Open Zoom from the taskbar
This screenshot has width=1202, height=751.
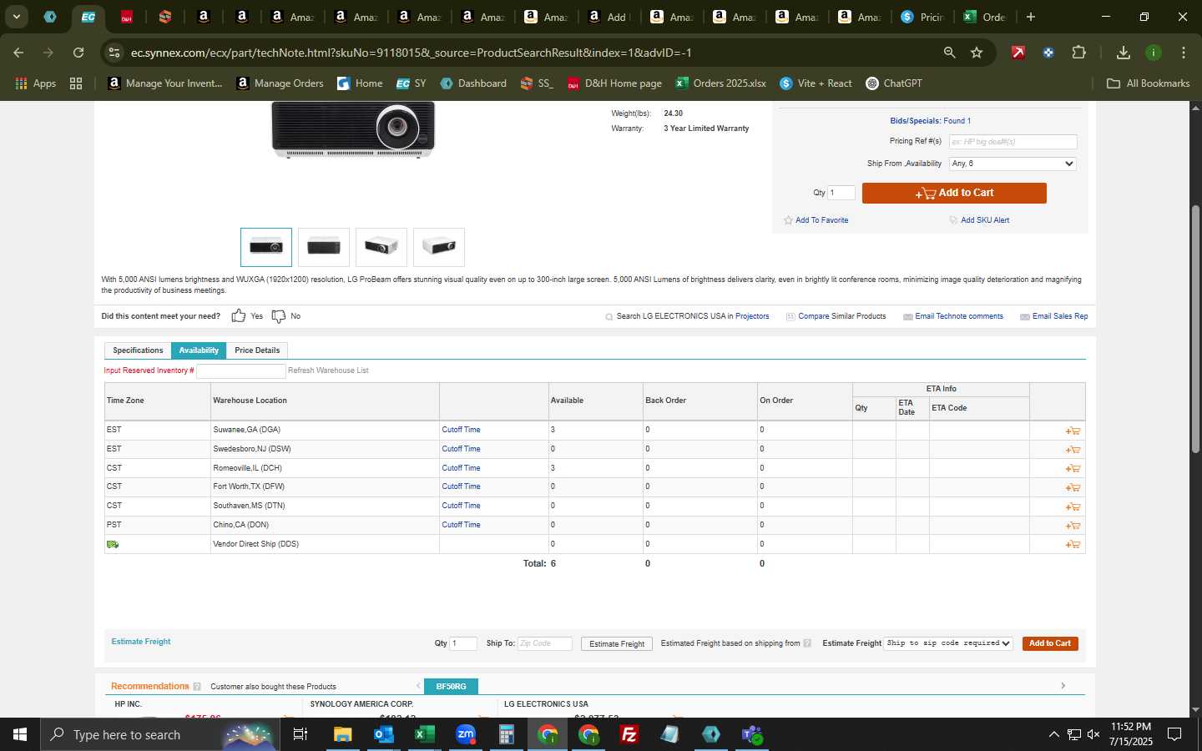pyautogui.click(x=466, y=734)
